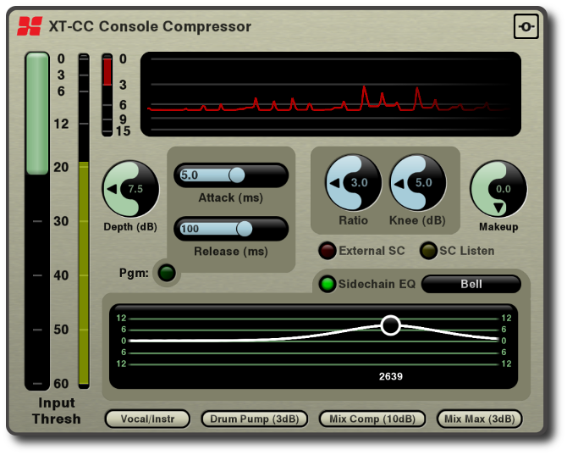Toggle the External SC indicator
The image size is (567, 455).
328,251
